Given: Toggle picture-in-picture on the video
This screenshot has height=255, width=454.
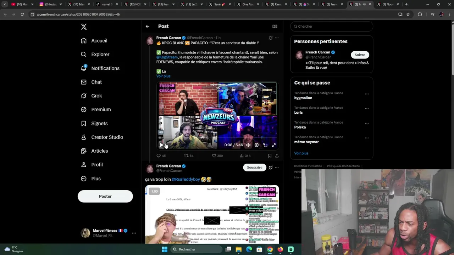Looking at the screenshot, I should pyautogui.click(x=265, y=145).
